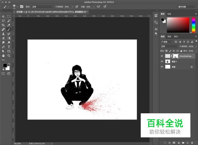The width and height of the screenshot is (198, 145).
Task: Open the brush panel toggle in options bar
Action: [22, 7]
